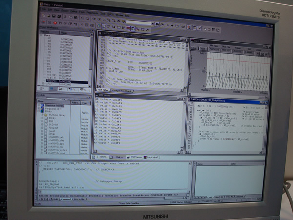The width and height of the screenshot is (293, 220).
Task: Expand the Runtime Library node
Action: (42, 115)
